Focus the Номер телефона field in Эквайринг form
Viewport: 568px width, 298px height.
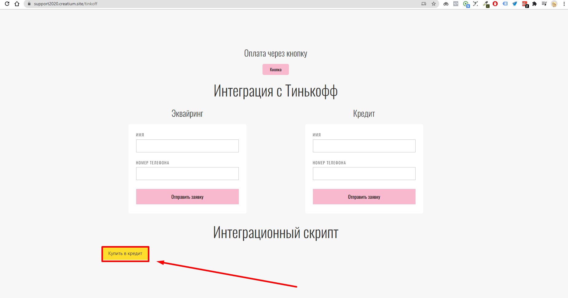pyautogui.click(x=187, y=174)
